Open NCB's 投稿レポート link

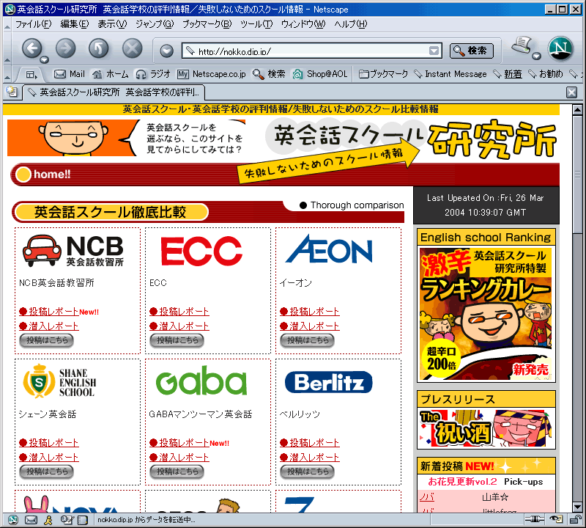point(48,312)
